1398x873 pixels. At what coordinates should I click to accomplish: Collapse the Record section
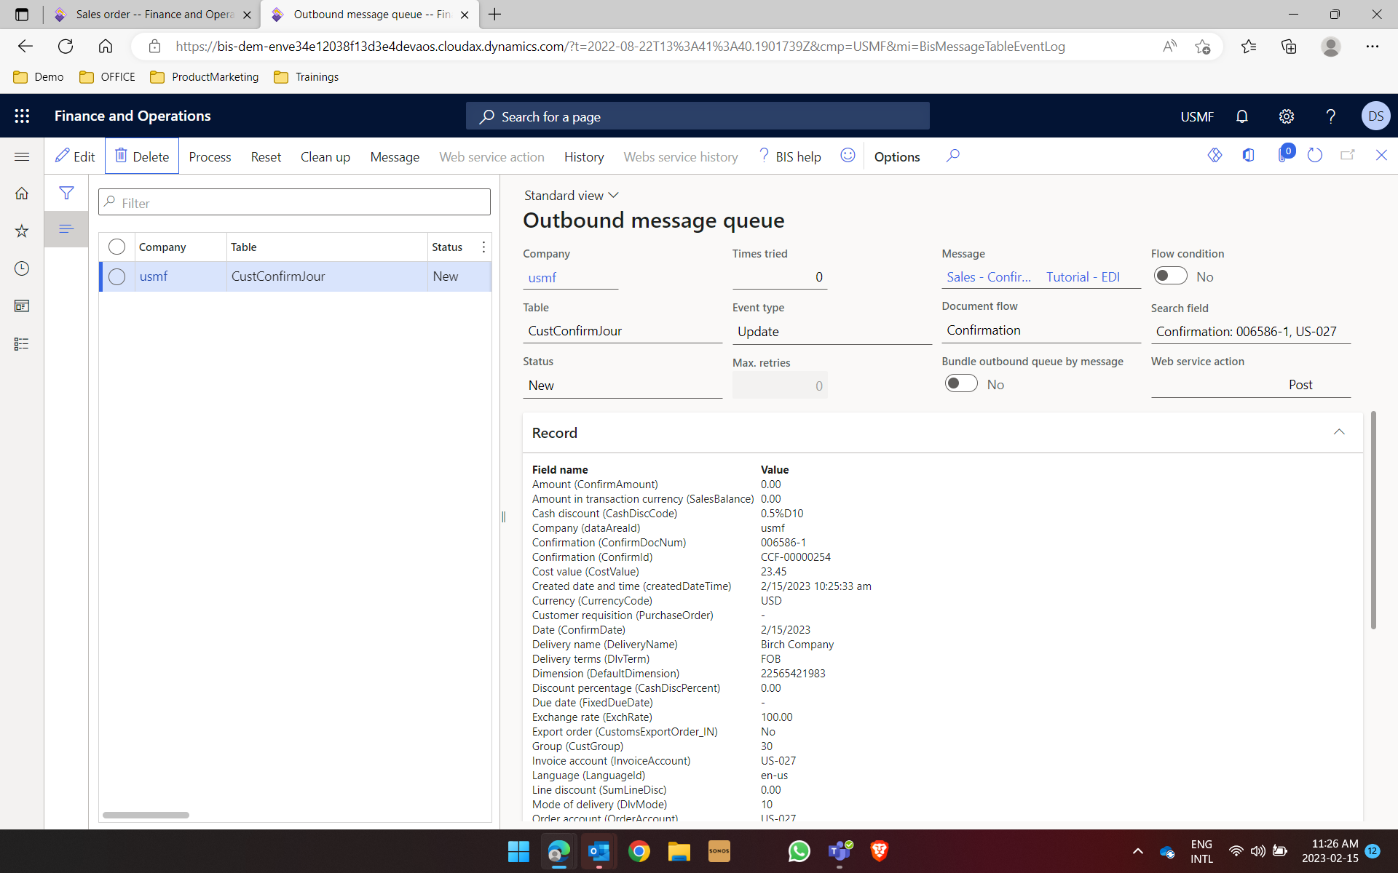tap(1339, 432)
